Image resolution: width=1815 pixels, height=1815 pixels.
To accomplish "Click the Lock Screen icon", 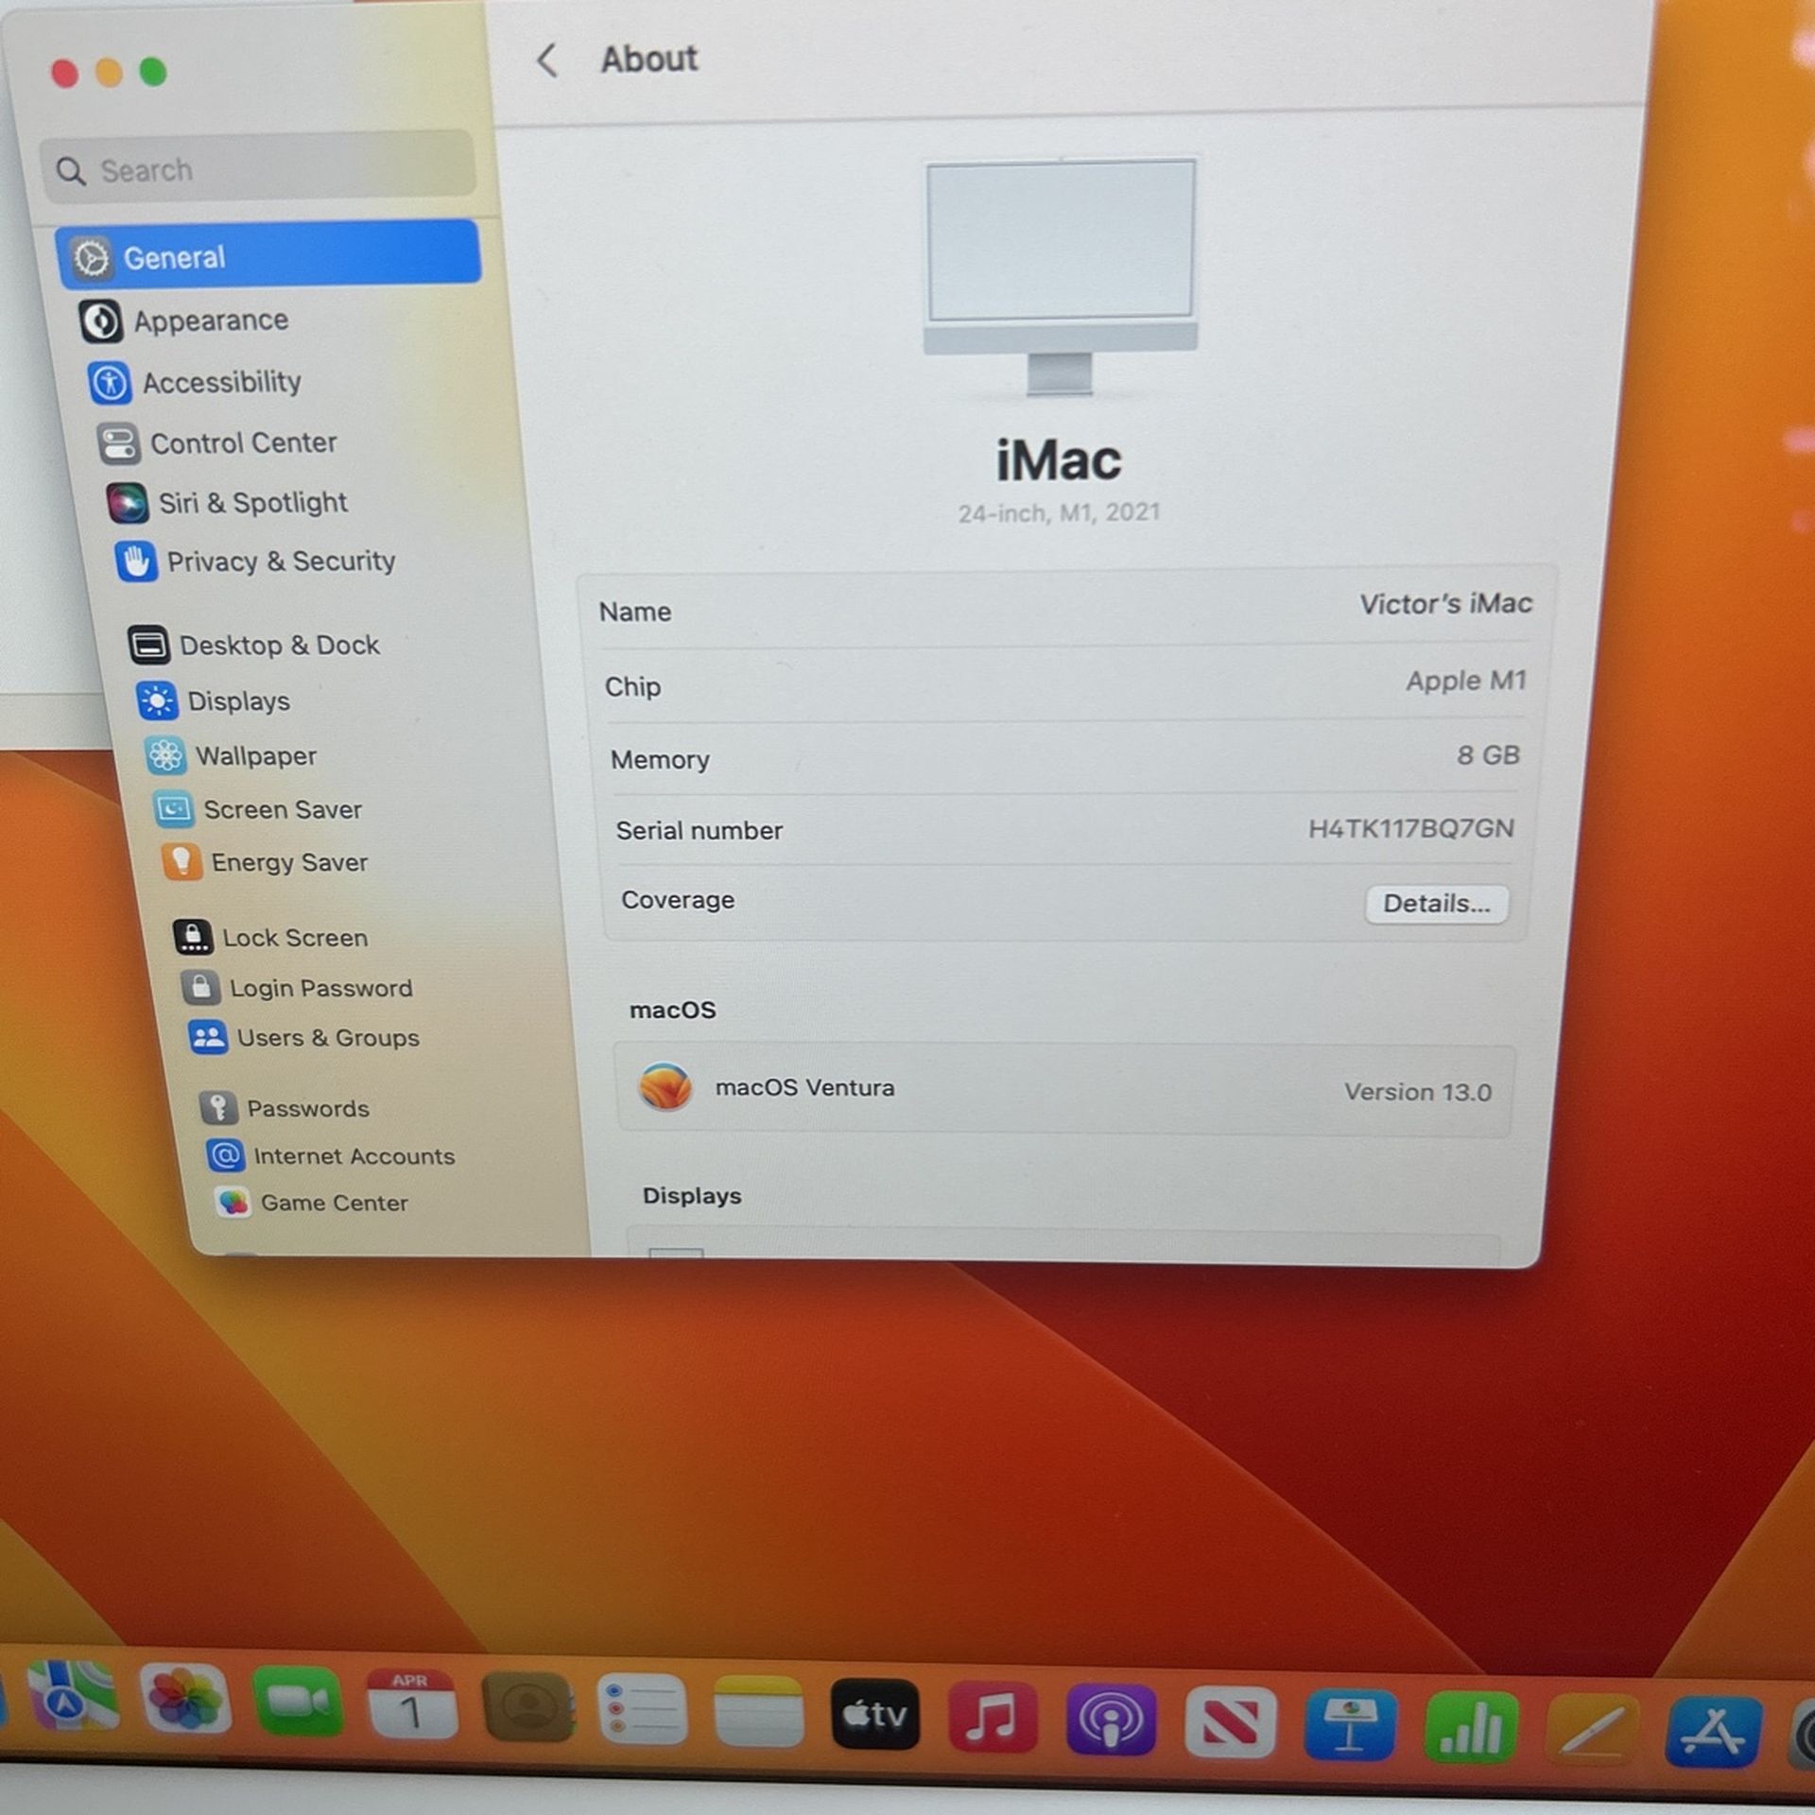I will pos(193,937).
